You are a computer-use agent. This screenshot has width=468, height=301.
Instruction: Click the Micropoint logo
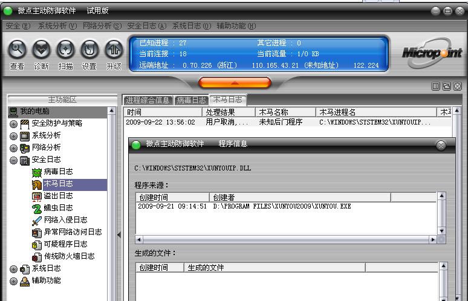point(432,53)
